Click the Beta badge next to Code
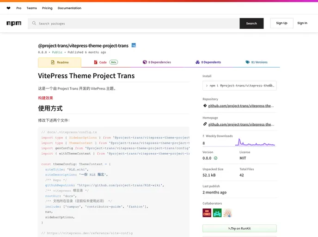Screen dimensions: 318x237 [x=114, y=62]
